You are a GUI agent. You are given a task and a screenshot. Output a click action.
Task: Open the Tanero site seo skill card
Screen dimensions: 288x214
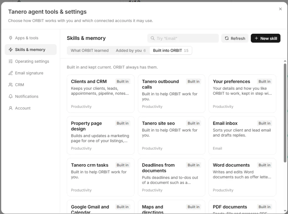172,135
